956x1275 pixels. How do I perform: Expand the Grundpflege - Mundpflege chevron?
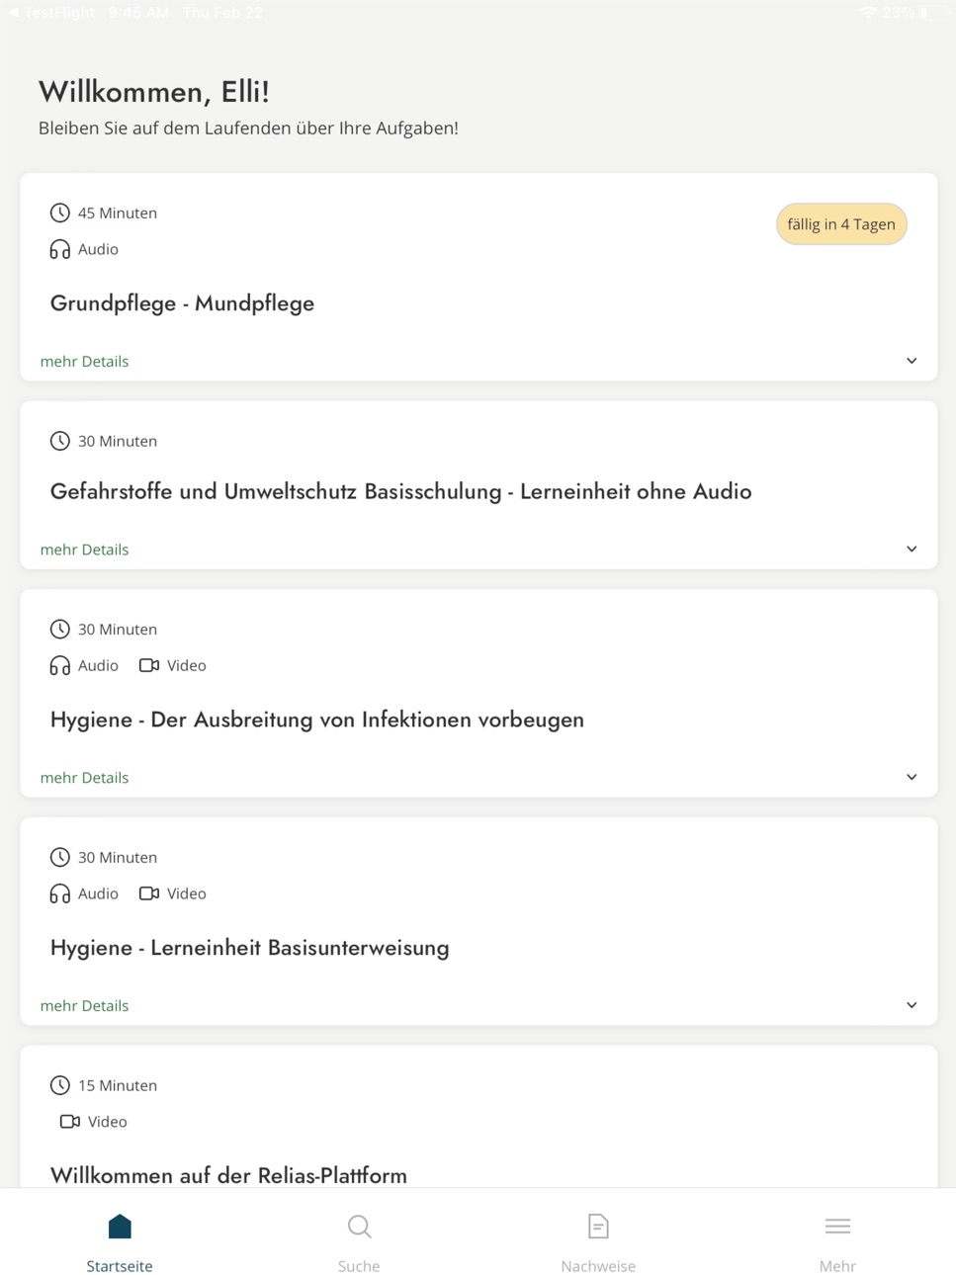point(912,361)
